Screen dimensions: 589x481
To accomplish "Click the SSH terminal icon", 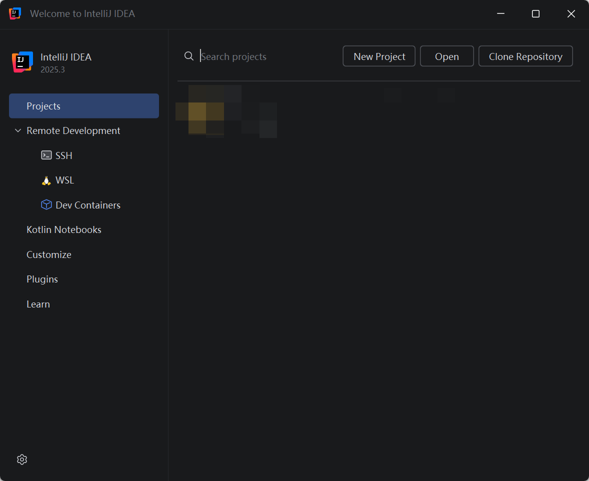I will [x=46, y=155].
